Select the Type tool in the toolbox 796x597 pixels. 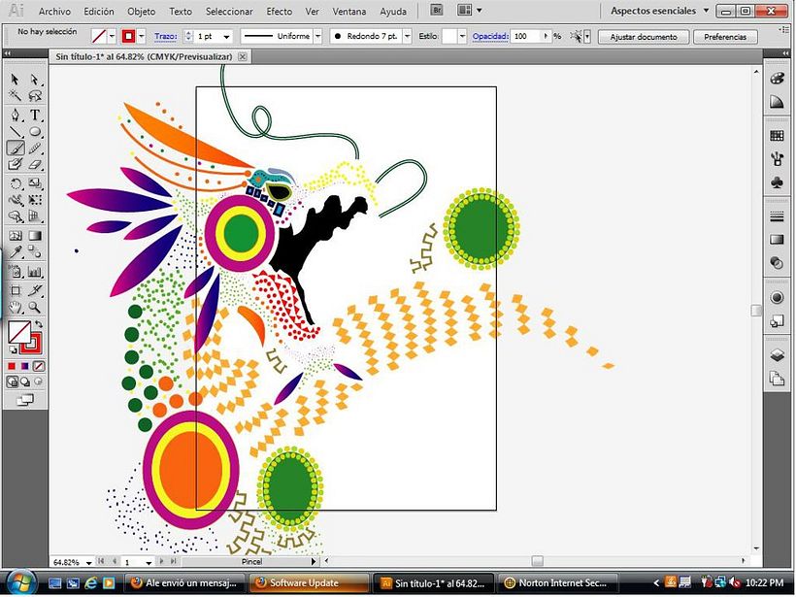[35, 115]
